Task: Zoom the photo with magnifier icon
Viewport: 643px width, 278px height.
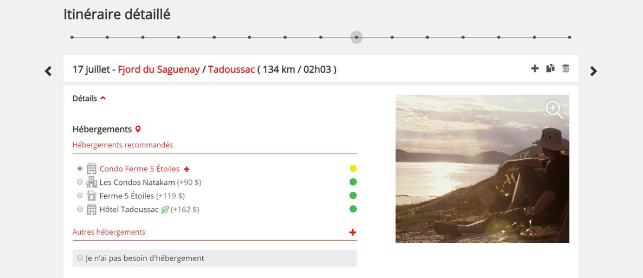Action: click(x=554, y=110)
